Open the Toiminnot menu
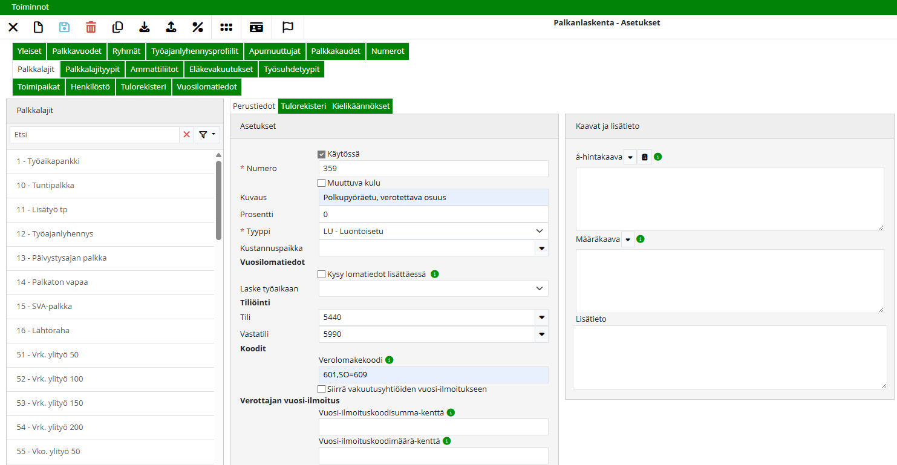The image size is (897, 465). (x=30, y=7)
